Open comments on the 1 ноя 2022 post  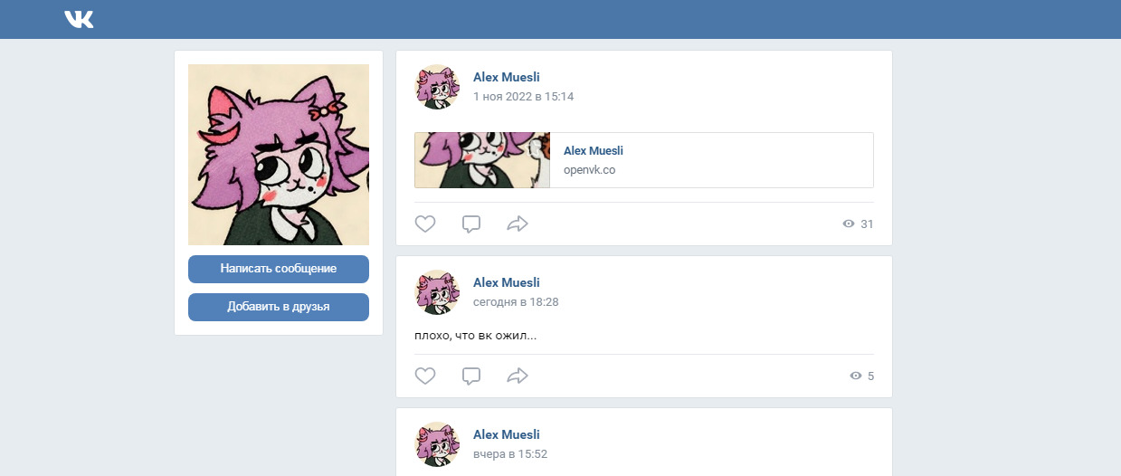pyautogui.click(x=471, y=224)
